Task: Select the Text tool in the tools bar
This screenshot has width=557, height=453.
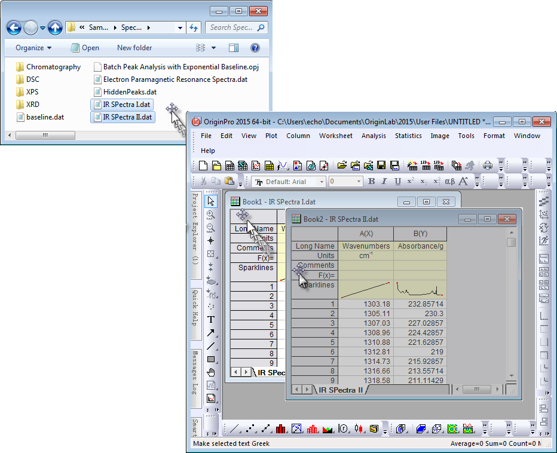Action: 211,320
